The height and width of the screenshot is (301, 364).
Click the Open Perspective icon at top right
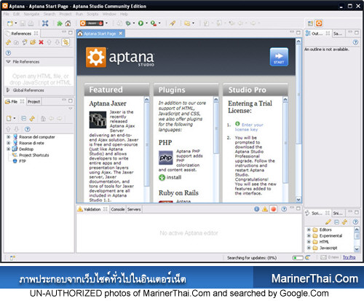(x=310, y=23)
